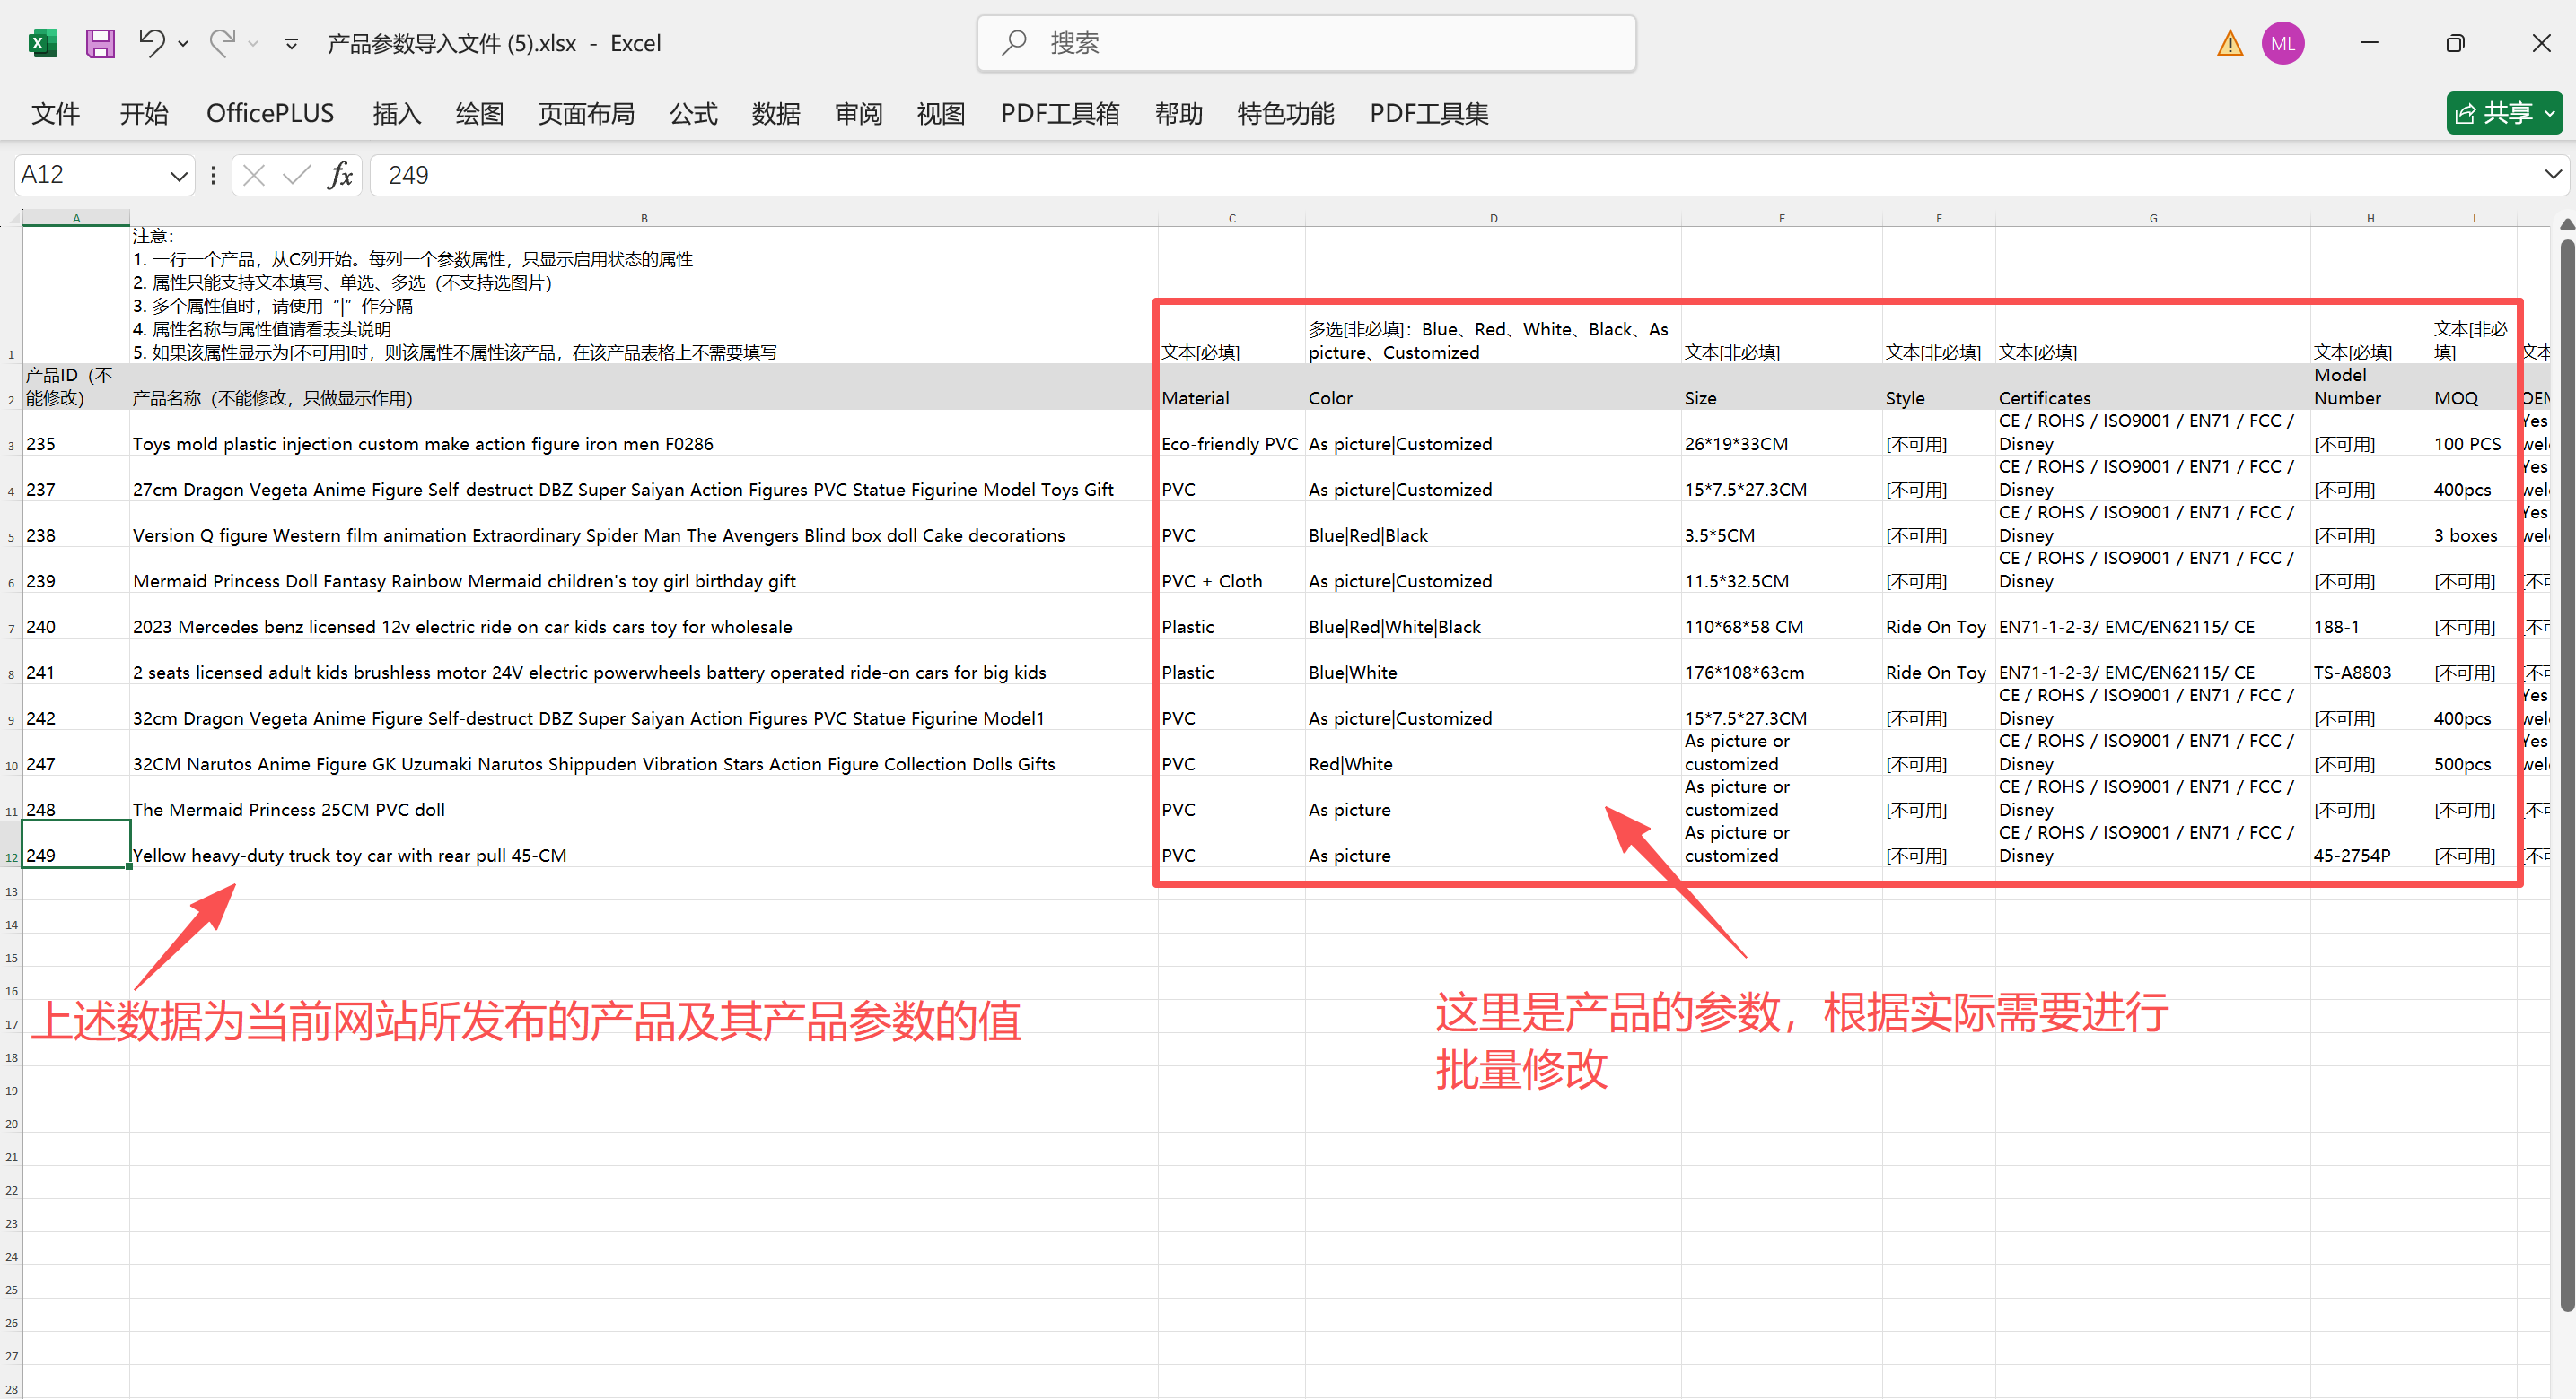Switch to the 数据 ribbon tab
The width and height of the screenshot is (2576, 1399).
coord(775,113)
